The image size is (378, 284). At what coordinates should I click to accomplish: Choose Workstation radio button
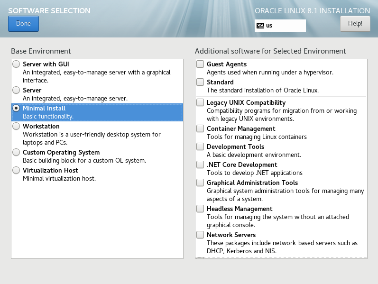coord(16,126)
